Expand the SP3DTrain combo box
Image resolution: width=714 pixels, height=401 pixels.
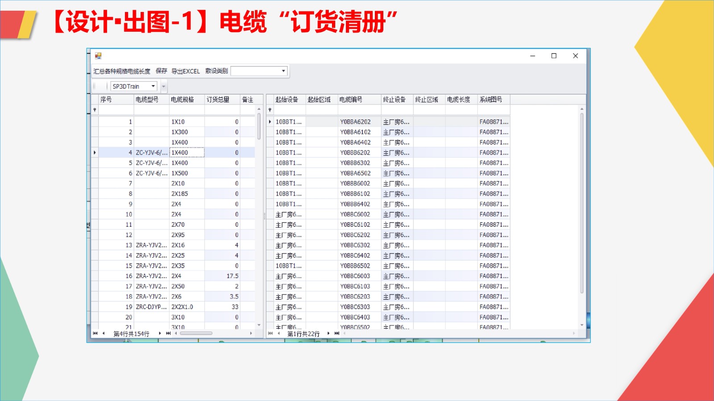153,86
